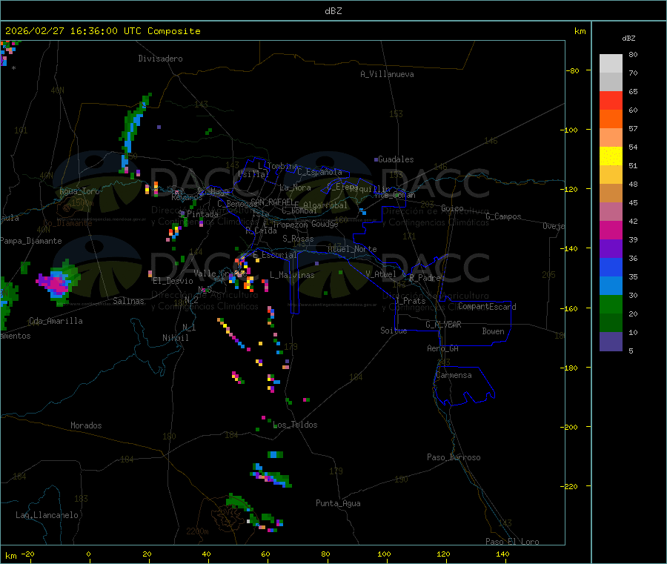Click the slate purple 5 dBZ swatch
The height and width of the screenshot is (564, 667).
point(611,342)
